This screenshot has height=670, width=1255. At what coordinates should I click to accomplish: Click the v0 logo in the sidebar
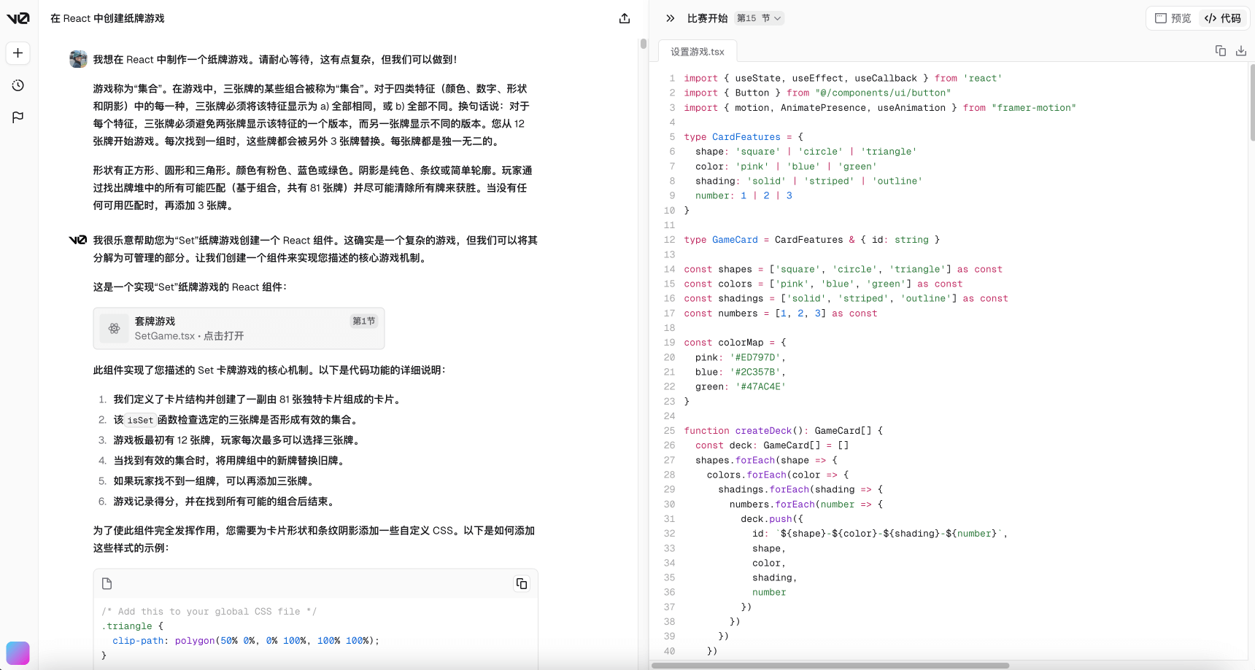pyautogui.click(x=18, y=18)
